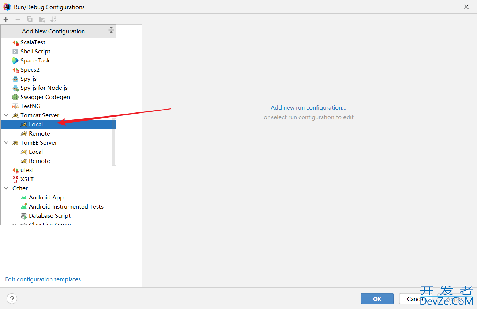Choose Remote under Tomcat Server
The height and width of the screenshot is (309, 477).
click(58, 134)
